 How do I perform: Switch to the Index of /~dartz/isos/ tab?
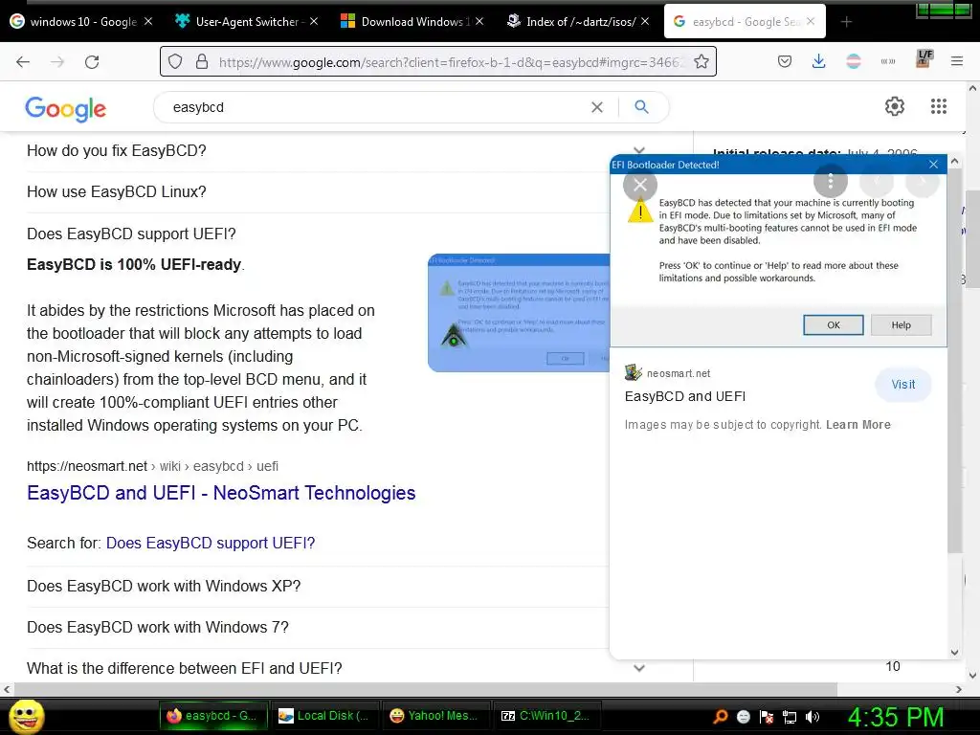point(577,21)
